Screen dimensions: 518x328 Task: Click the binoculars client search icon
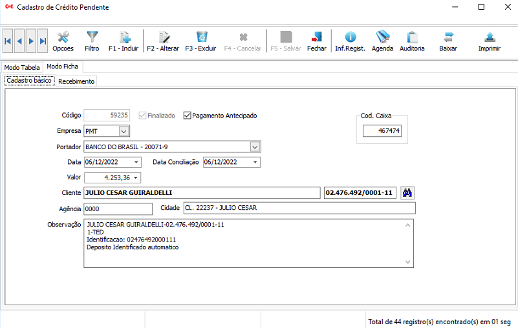[x=407, y=192]
